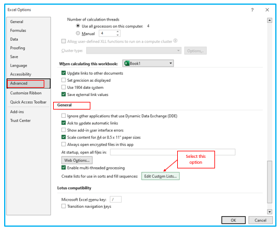Viewport: 280px width, 232px height.
Task: Enable Set precision as displayed checkbox
Action: [x=63, y=80]
